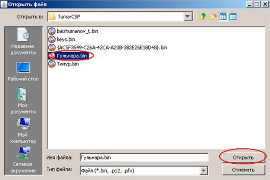The height and width of the screenshot is (180, 270).
Task: Click the Имя файла input field
Action: pos(144,157)
